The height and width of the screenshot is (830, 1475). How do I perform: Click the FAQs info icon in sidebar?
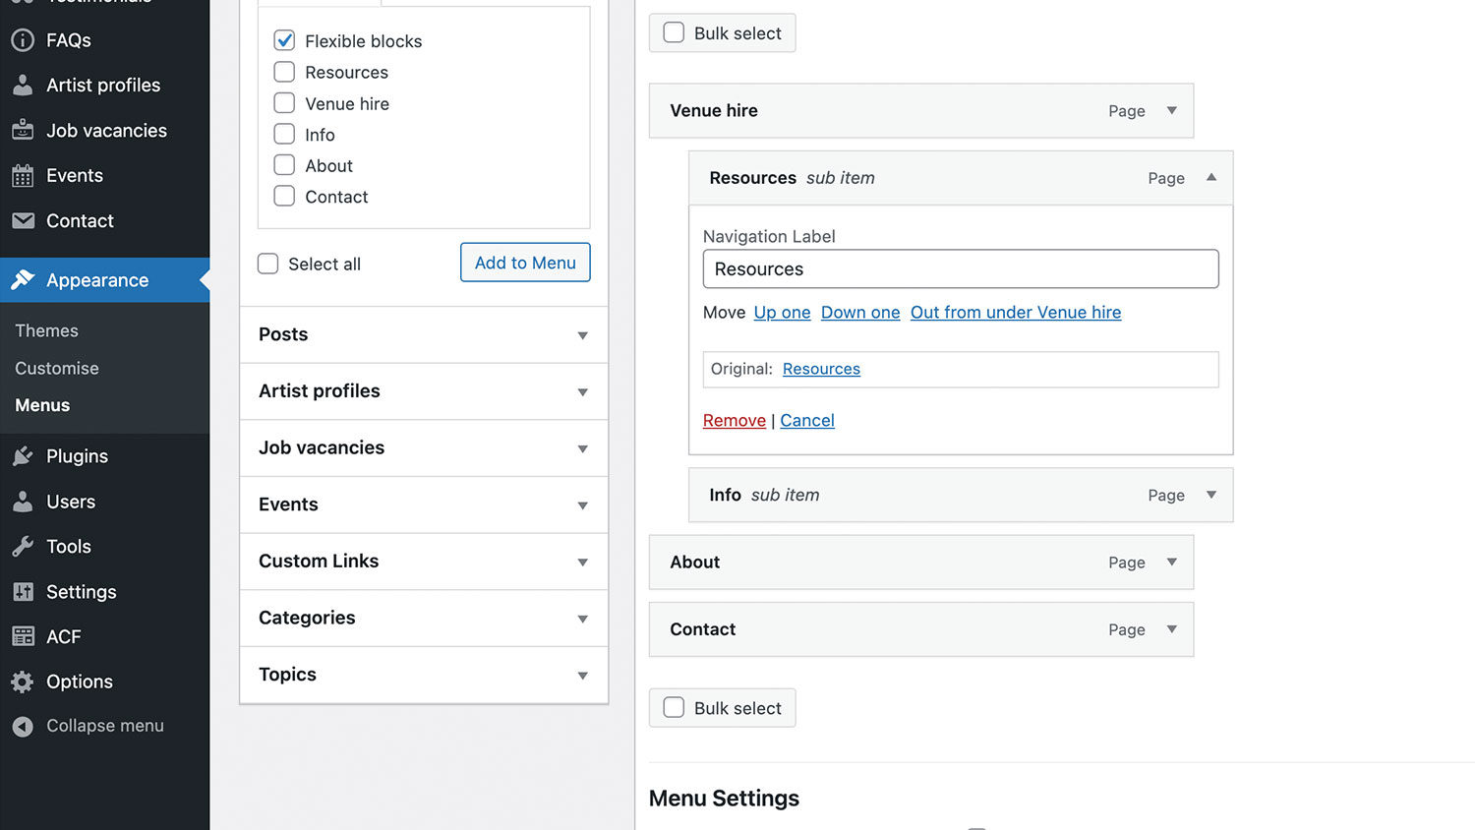pyautogui.click(x=23, y=40)
